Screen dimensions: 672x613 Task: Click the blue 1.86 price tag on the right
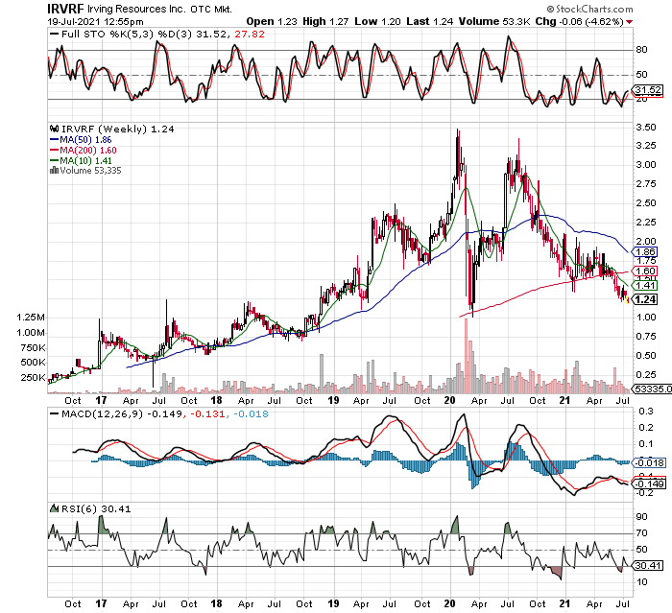point(645,252)
